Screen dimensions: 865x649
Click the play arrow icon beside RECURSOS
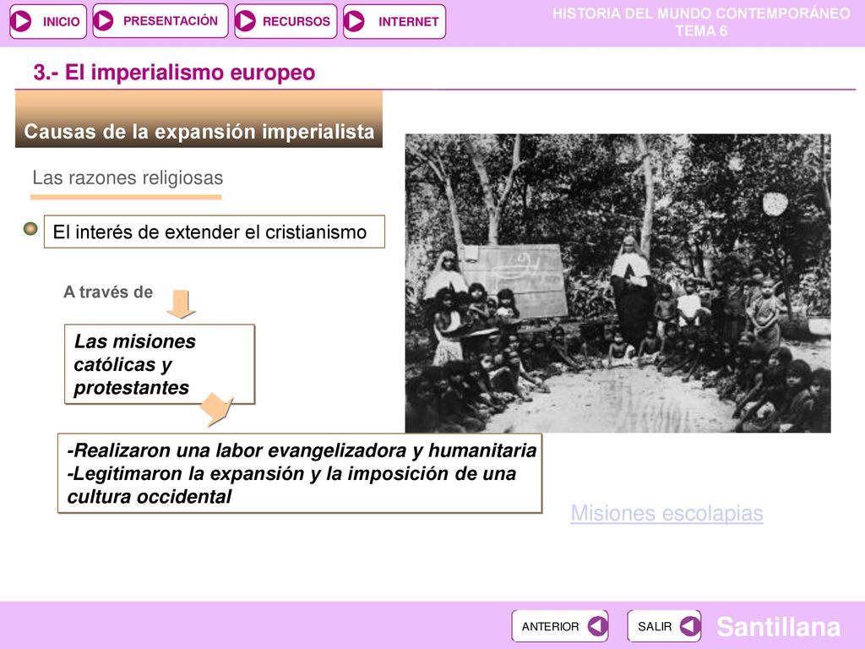tap(246, 21)
